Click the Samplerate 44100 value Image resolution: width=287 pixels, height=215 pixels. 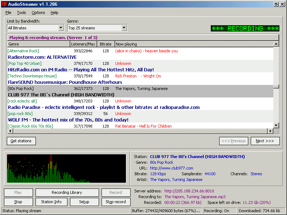point(210,174)
